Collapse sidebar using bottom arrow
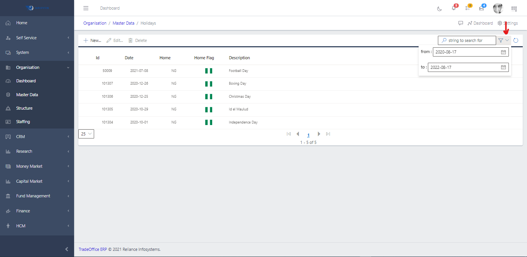Viewport: 527px width, 257px height. (x=67, y=249)
